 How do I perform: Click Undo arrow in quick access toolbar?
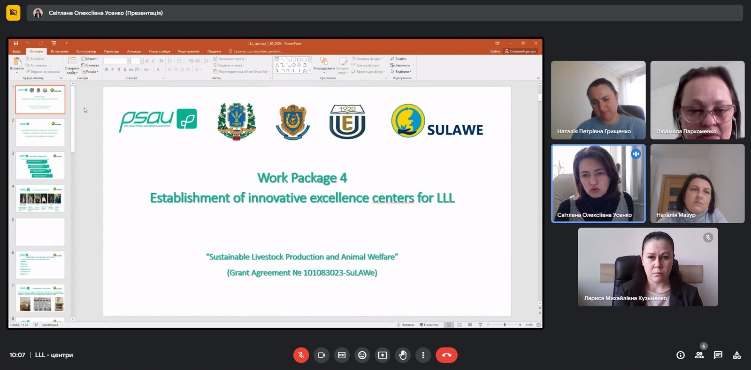coord(28,43)
